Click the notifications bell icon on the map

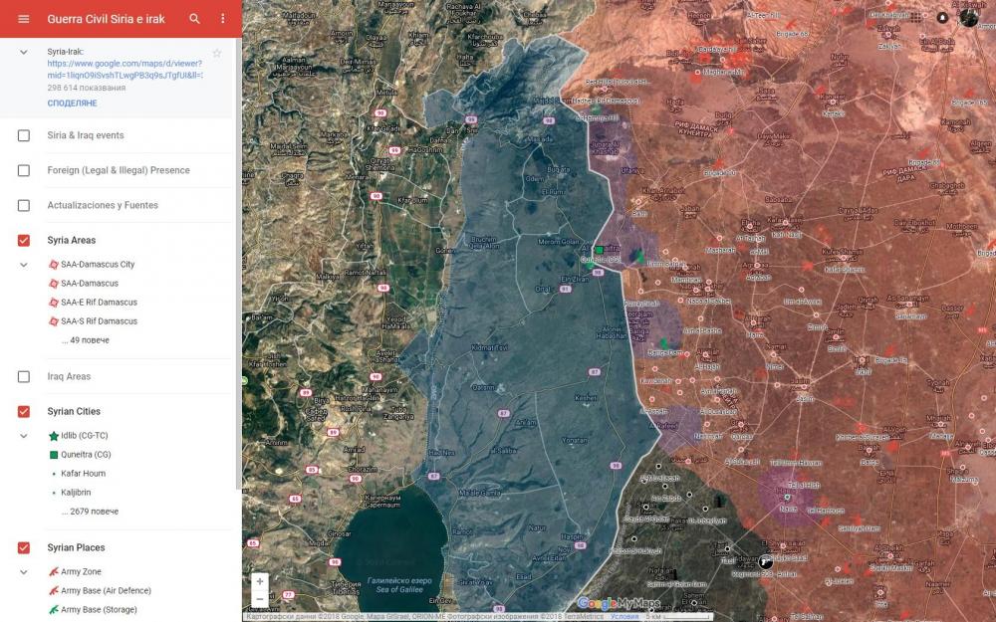[942, 18]
